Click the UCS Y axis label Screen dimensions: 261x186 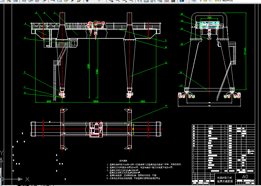(2, 153)
